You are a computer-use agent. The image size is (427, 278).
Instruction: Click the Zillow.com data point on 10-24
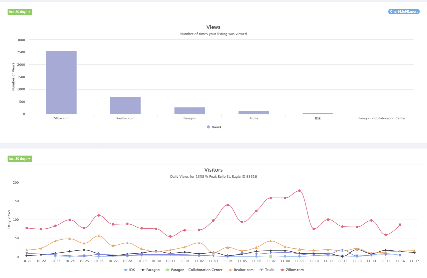coord(70,220)
